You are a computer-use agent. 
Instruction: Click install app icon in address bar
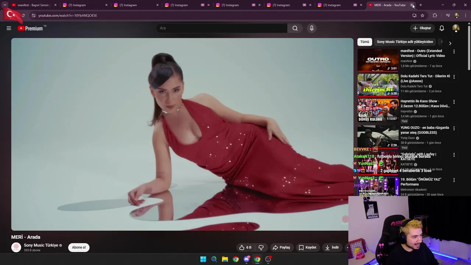click(x=414, y=15)
